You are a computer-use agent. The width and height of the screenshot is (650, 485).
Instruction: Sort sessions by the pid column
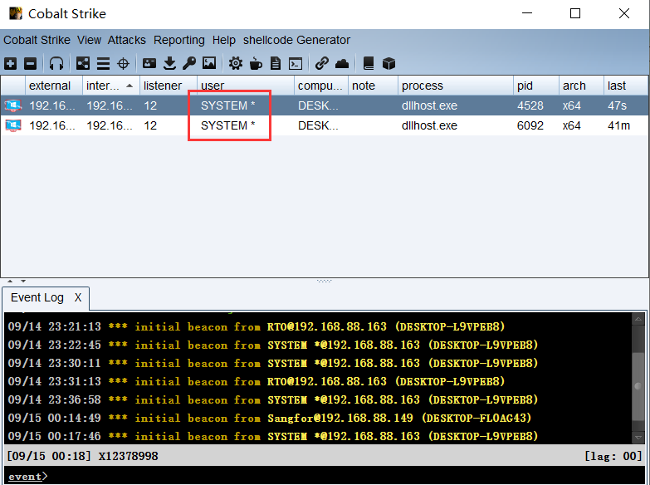pos(536,86)
